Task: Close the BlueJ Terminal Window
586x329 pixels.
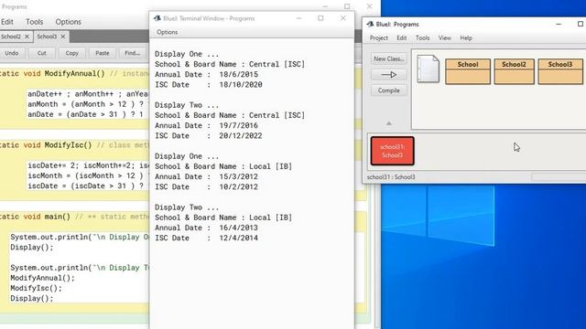Action: coord(343,18)
